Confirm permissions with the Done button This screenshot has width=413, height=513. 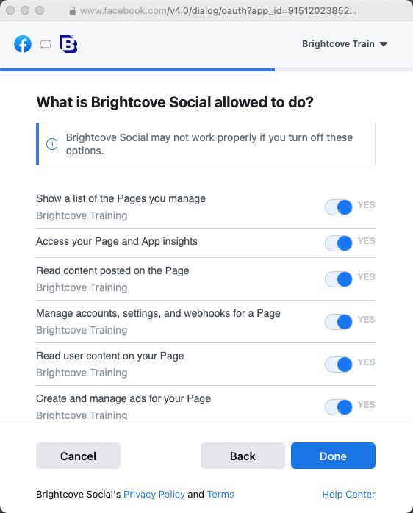(333, 456)
